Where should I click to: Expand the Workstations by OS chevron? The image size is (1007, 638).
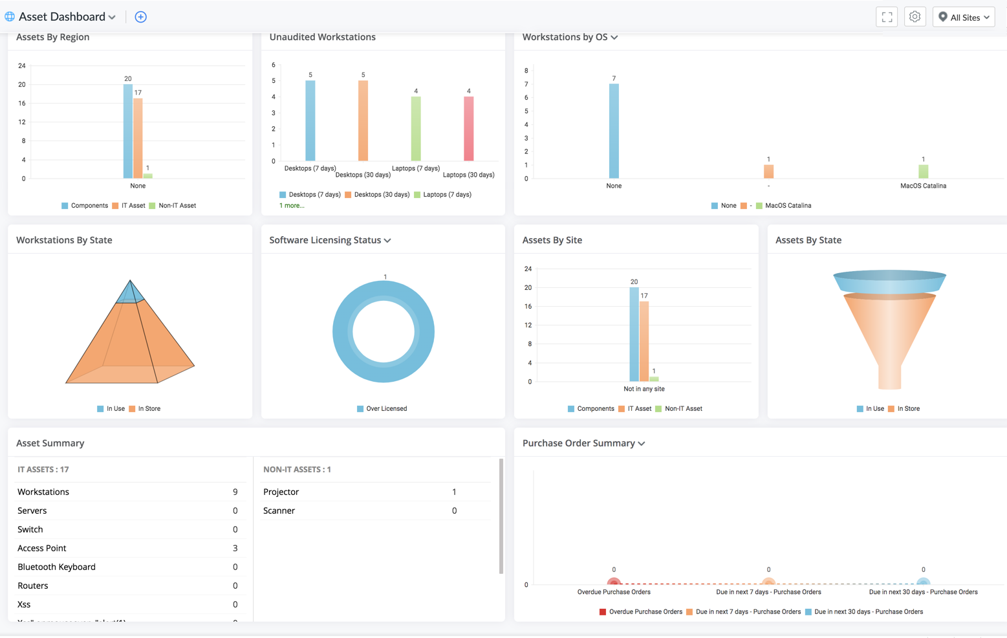click(614, 38)
